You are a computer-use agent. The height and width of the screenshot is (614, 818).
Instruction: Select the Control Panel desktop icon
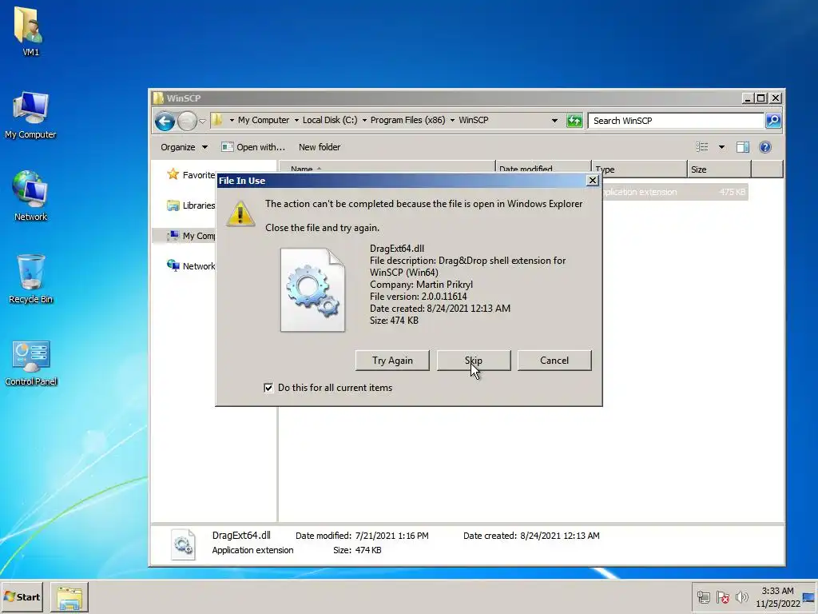coord(30,362)
